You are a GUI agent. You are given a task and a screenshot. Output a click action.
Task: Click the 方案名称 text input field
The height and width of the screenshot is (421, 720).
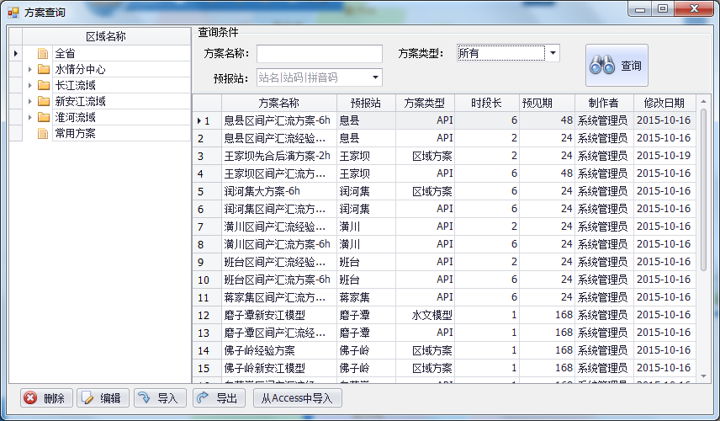319,53
